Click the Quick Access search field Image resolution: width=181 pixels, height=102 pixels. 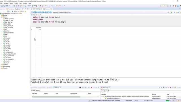[x=164, y=6]
